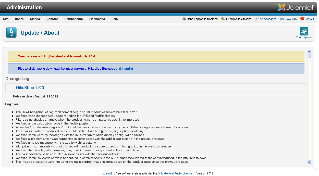This screenshot has width=319, height=176.
Task: Click bug fix line about wishlist buttons
Action: (56, 143)
